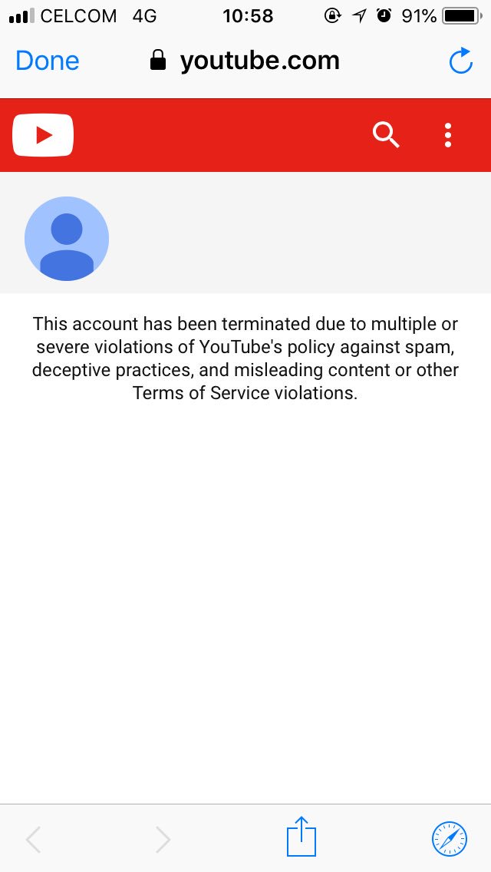Tap the youtube.com address text
The height and width of the screenshot is (872, 491).
pos(259,61)
